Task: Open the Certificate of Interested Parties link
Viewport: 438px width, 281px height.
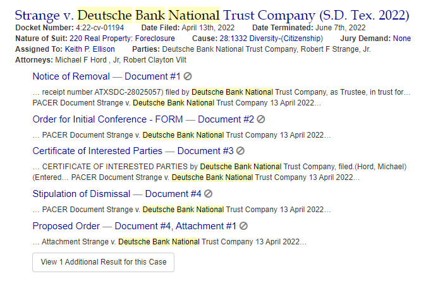Action: 133,151
